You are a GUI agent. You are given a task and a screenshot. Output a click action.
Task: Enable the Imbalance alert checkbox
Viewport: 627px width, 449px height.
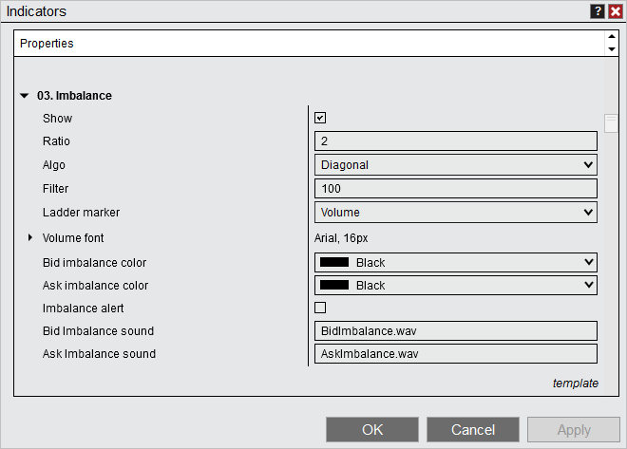tap(320, 308)
